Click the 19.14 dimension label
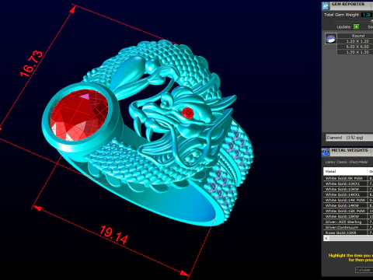Viewport: 373px width, 280px height. 114,235
